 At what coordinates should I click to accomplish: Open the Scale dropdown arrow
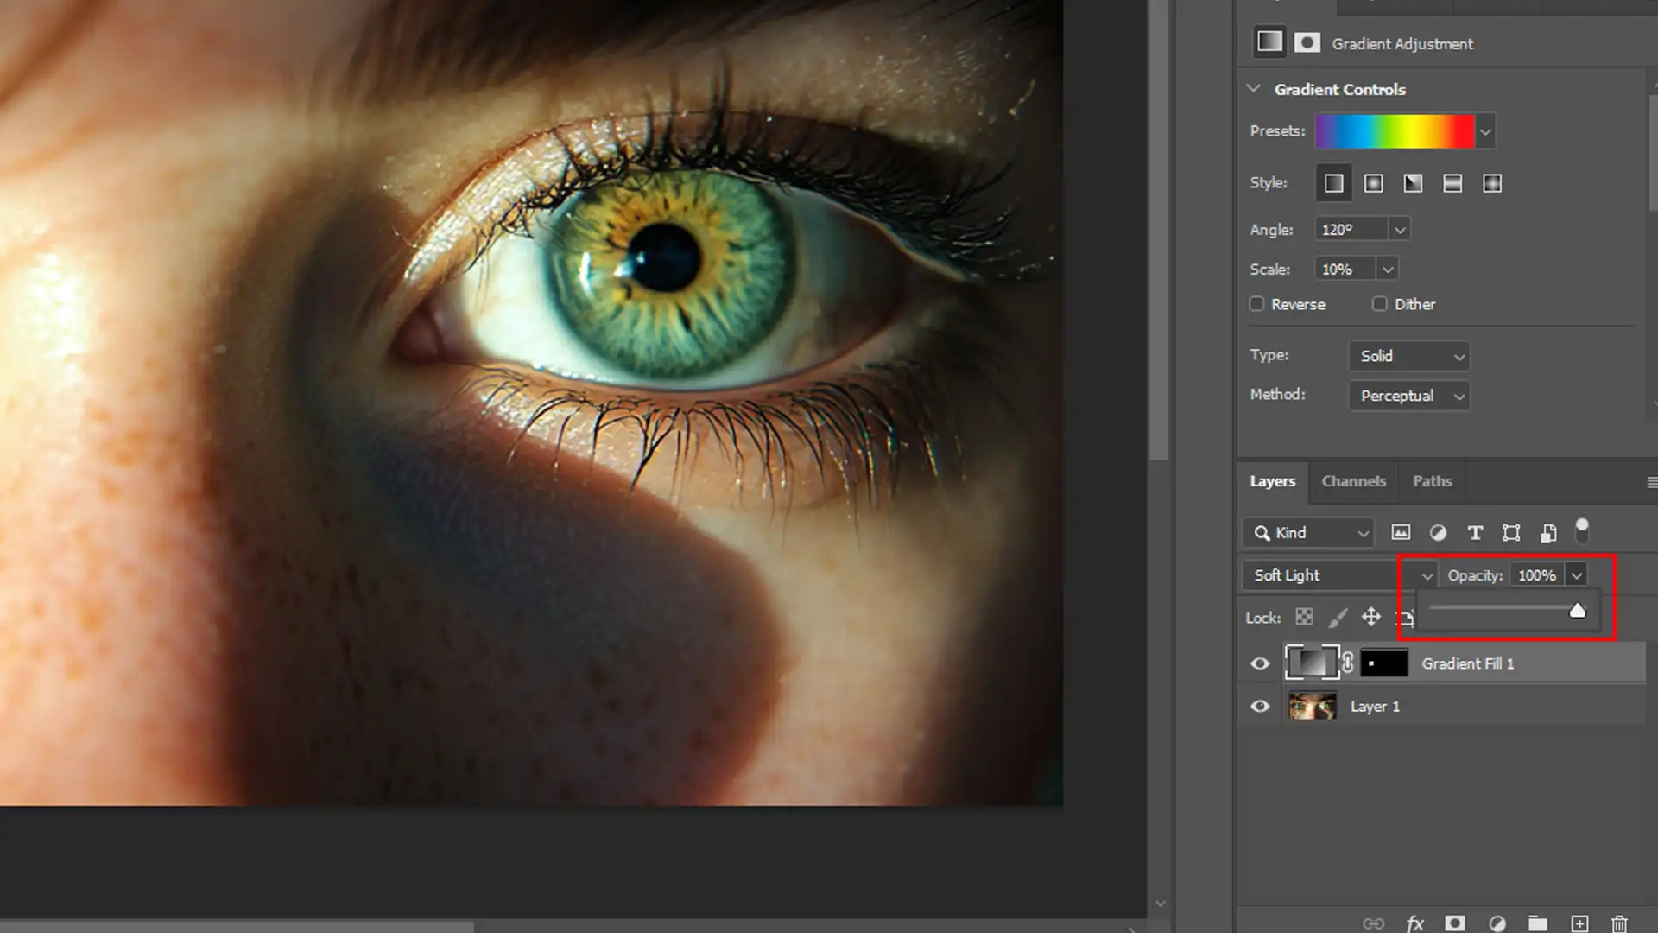pos(1388,270)
